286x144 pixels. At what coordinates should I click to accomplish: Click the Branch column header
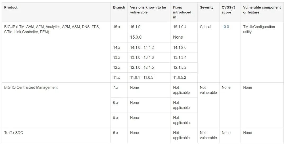pyautogui.click(x=119, y=7)
